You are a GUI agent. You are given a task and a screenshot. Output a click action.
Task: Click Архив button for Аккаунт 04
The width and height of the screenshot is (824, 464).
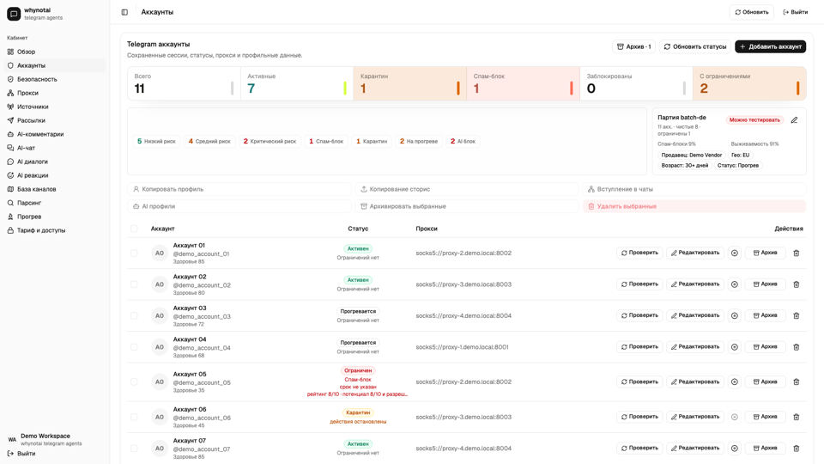(x=765, y=346)
